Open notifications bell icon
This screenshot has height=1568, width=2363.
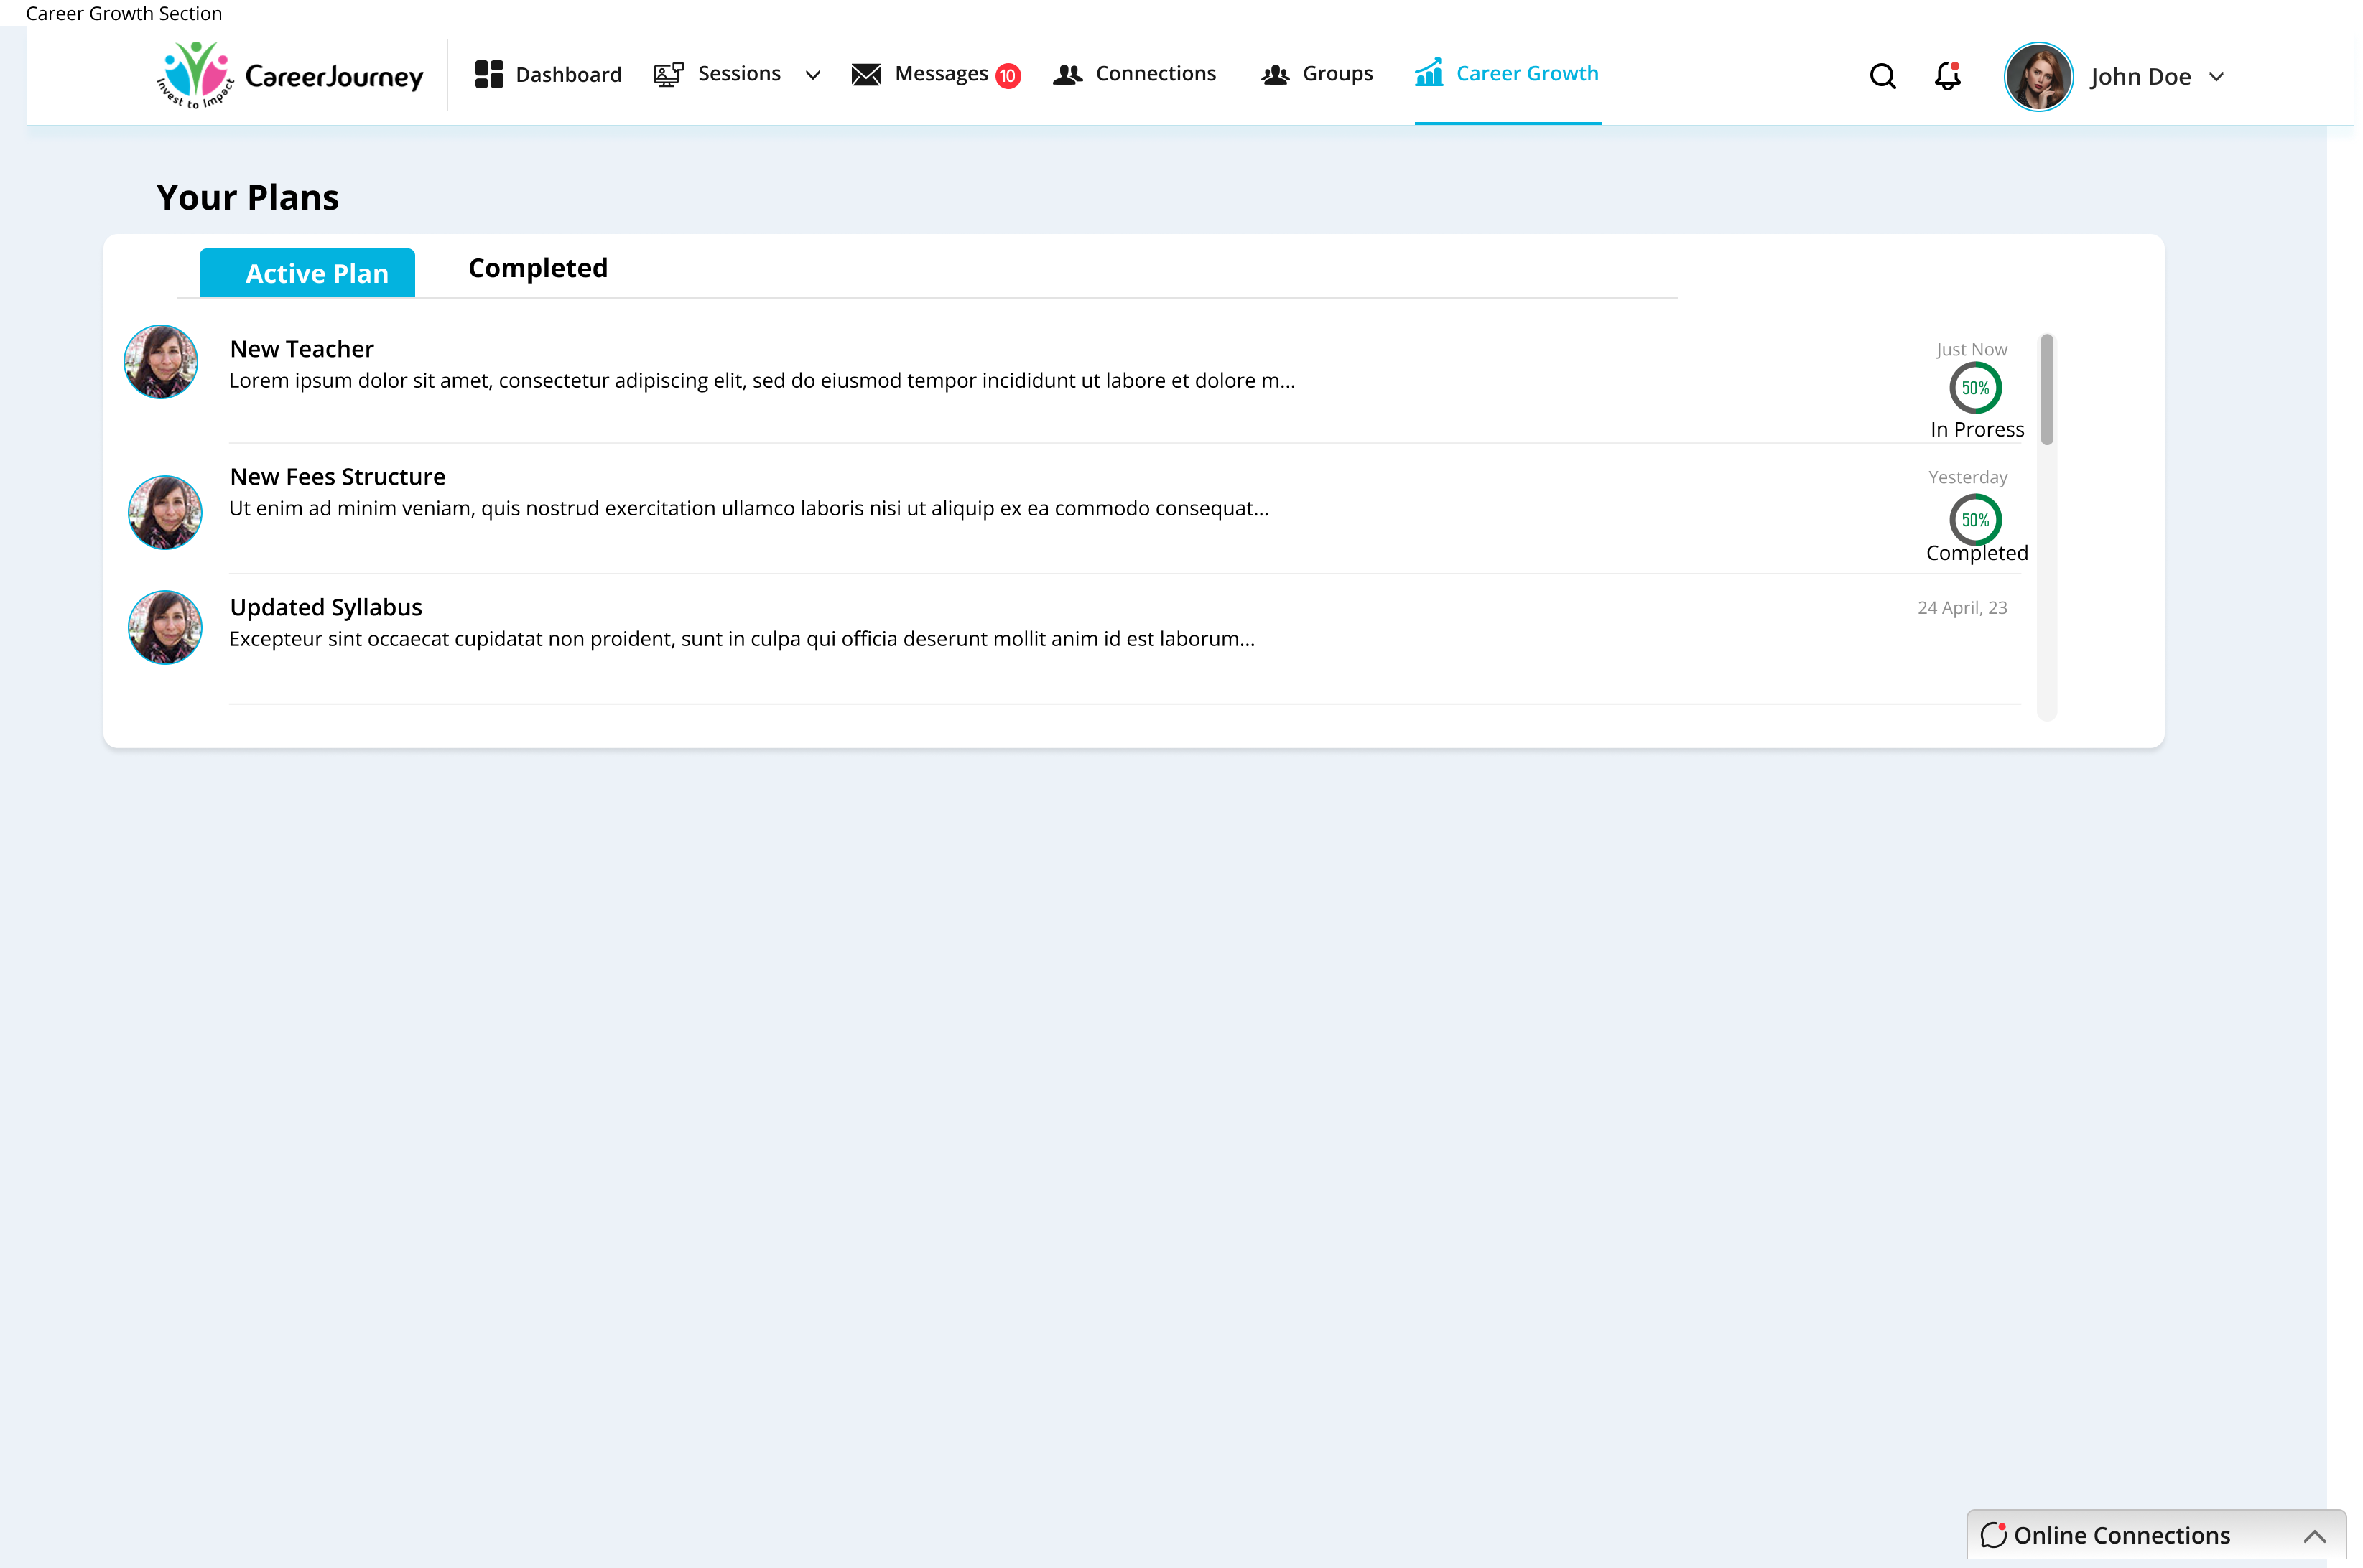click(1947, 76)
